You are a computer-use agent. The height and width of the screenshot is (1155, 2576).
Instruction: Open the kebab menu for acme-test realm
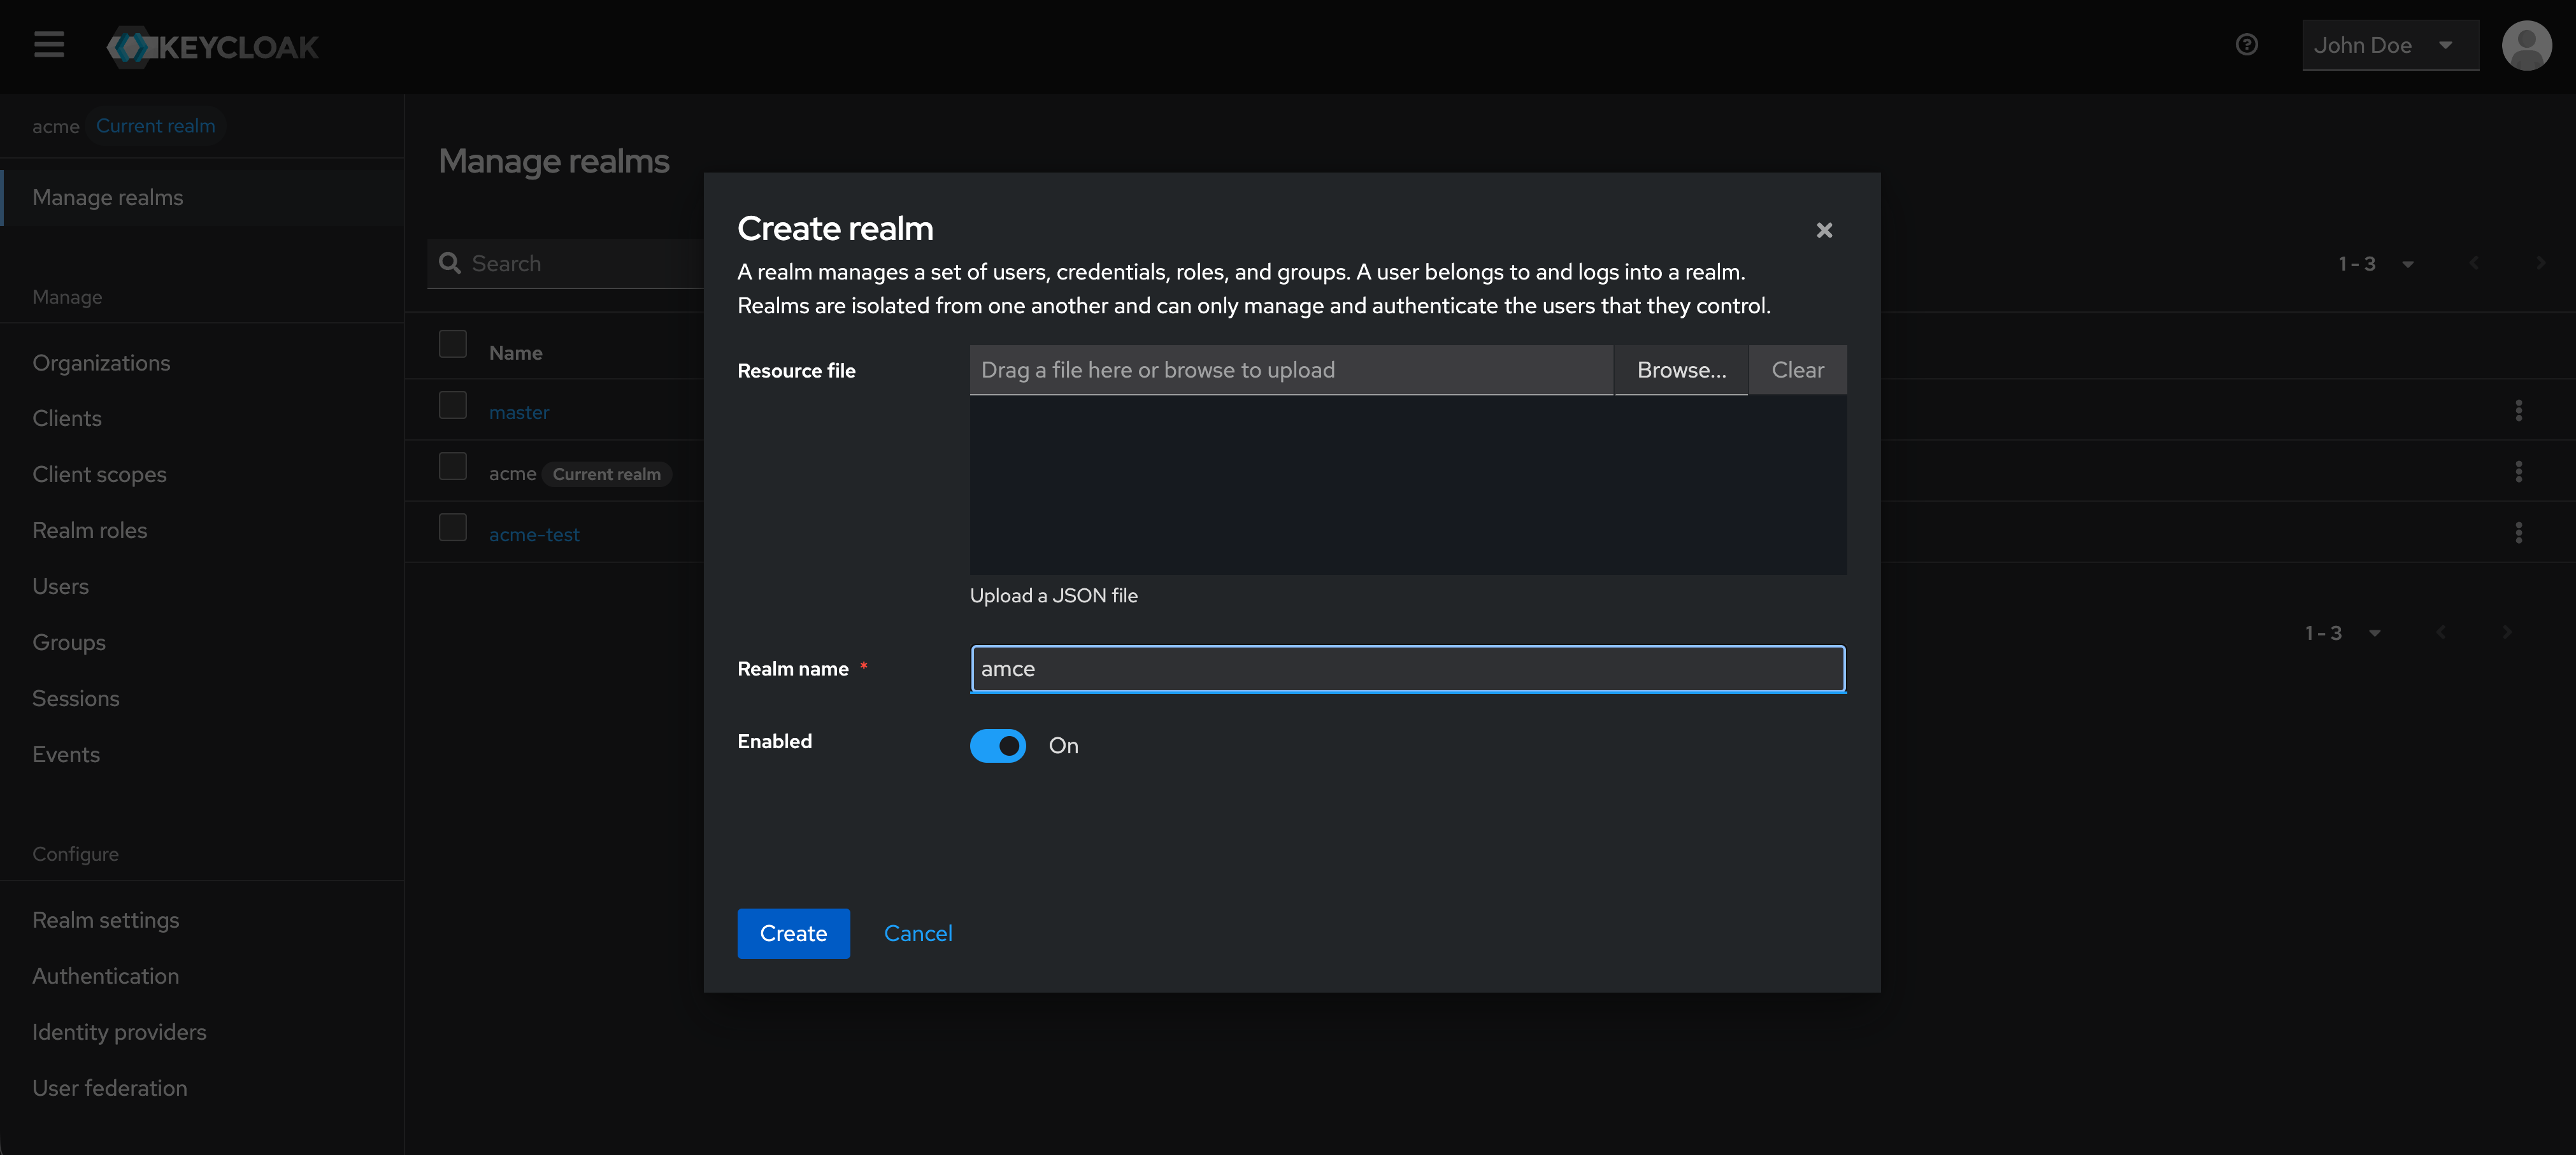[2519, 532]
